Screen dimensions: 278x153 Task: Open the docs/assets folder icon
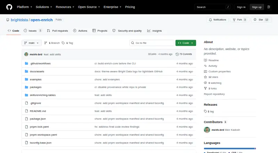tap(26, 71)
